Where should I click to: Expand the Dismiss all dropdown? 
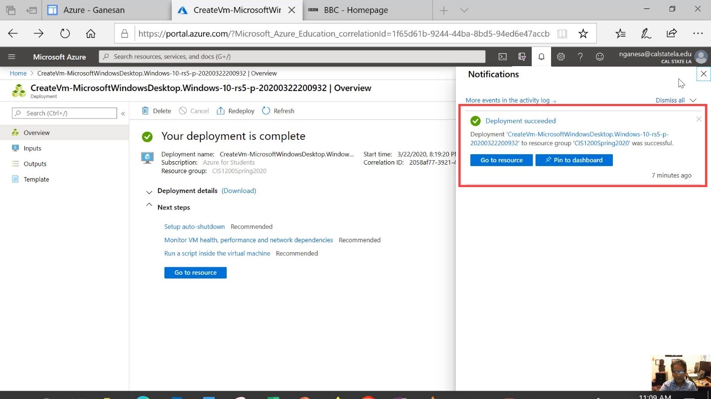click(x=693, y=100)
